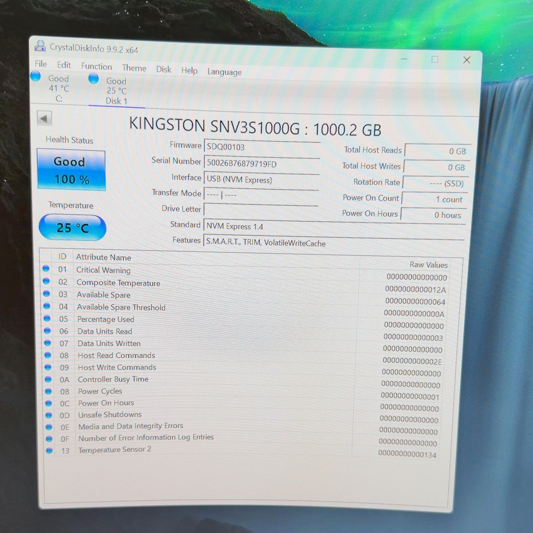This screenshot has height=533, width=533.
Task: Select the Host Read Commands attribute name
Action: click(116, 355)
